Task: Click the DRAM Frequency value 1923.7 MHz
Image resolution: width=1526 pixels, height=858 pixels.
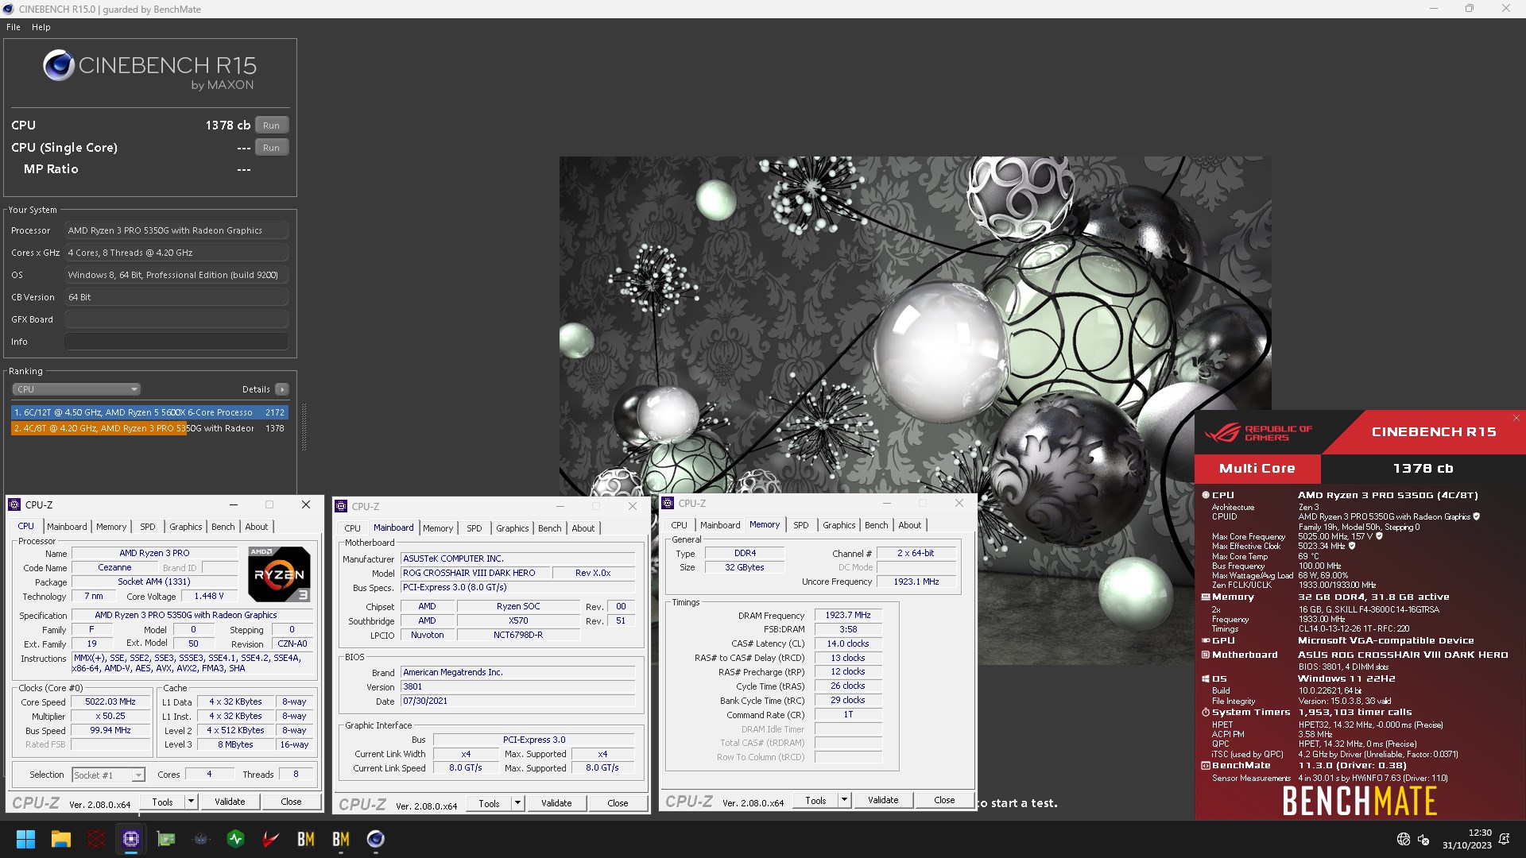Action: 848,615
